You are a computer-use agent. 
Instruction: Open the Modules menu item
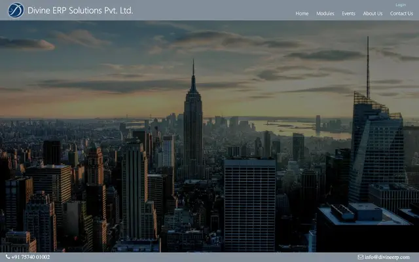(325, 13)
